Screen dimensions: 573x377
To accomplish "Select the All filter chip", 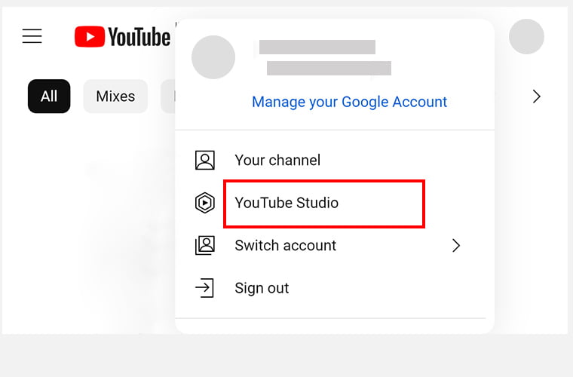I will [x=49, y=97].
